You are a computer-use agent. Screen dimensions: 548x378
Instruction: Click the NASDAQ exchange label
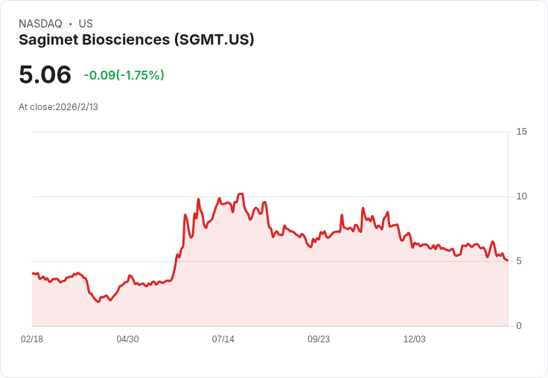[x=40, y=24]
